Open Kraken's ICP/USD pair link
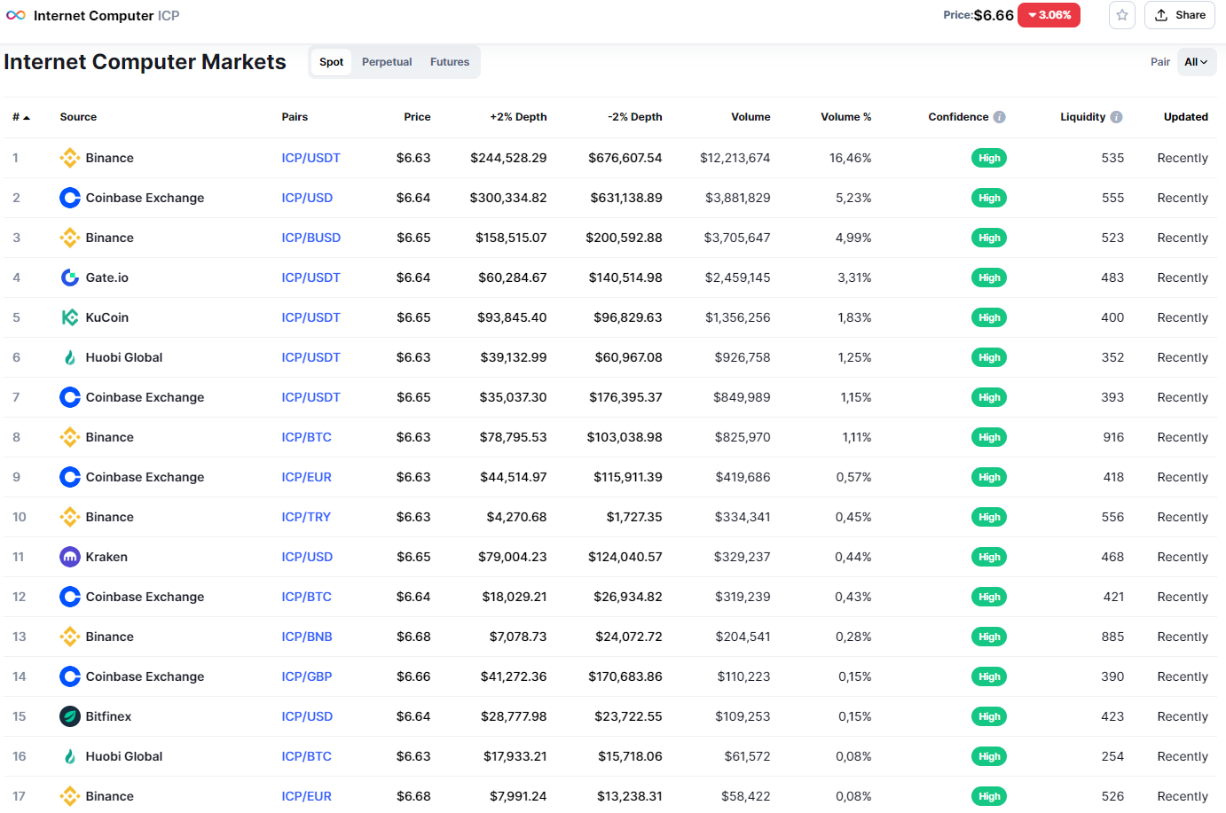Image resolution: width=1226 pixels, height=813 pixels. point(307,557)
